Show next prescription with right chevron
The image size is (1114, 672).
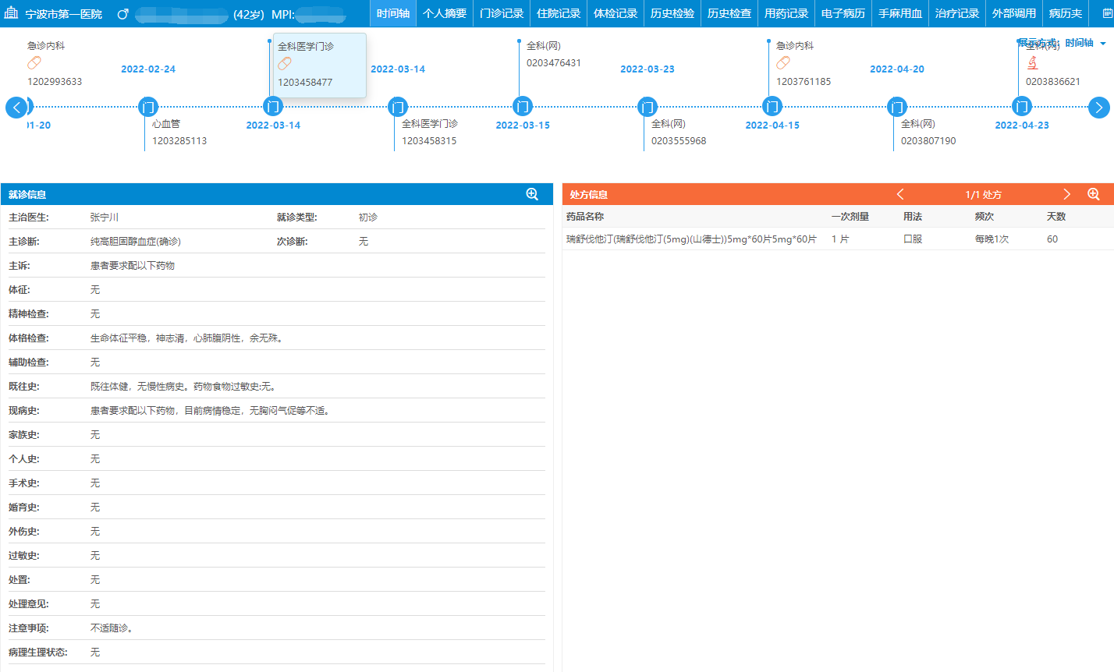[x=1067, y=194]
